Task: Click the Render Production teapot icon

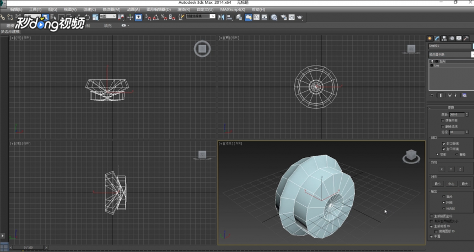Action: (x=300, y=17)
